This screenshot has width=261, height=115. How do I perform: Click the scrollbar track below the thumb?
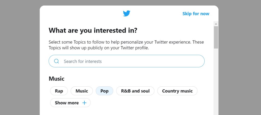coord(216,81)
